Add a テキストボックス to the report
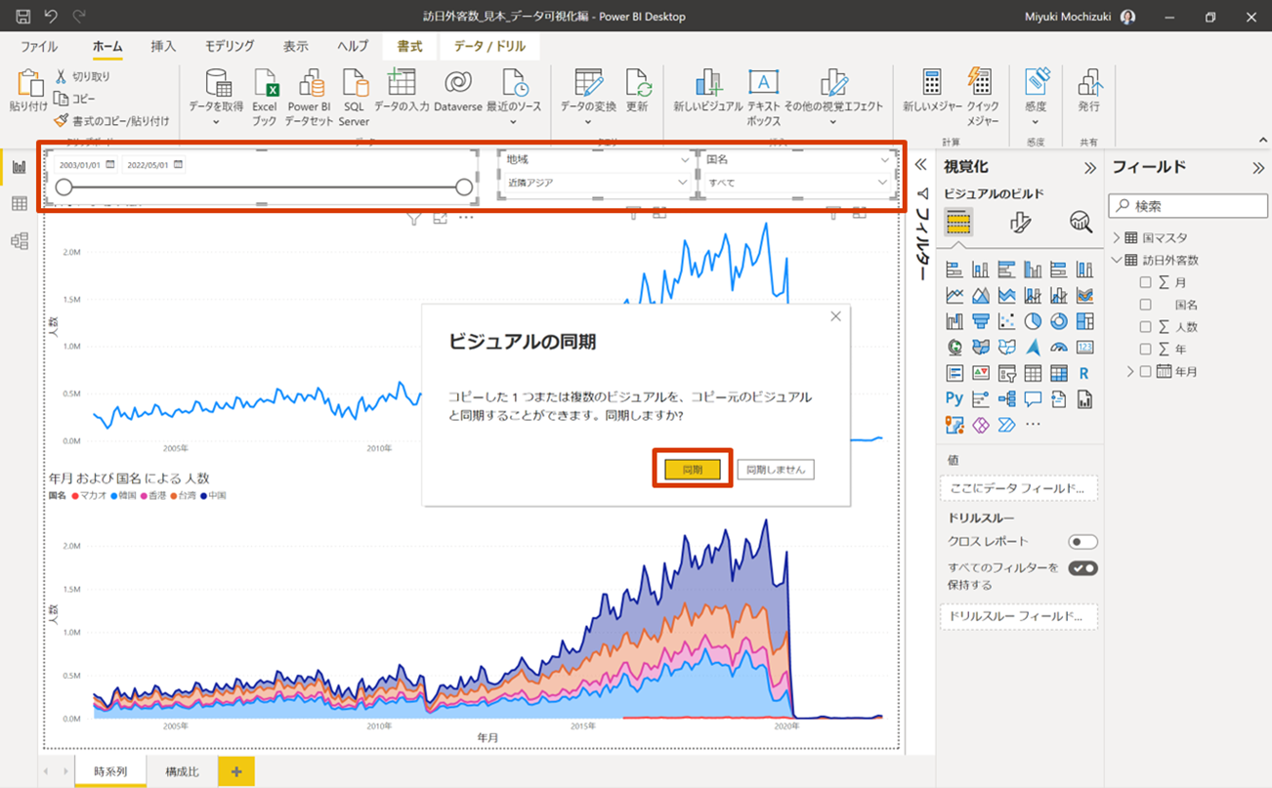The image size is (1272, 788). [763, 97]
